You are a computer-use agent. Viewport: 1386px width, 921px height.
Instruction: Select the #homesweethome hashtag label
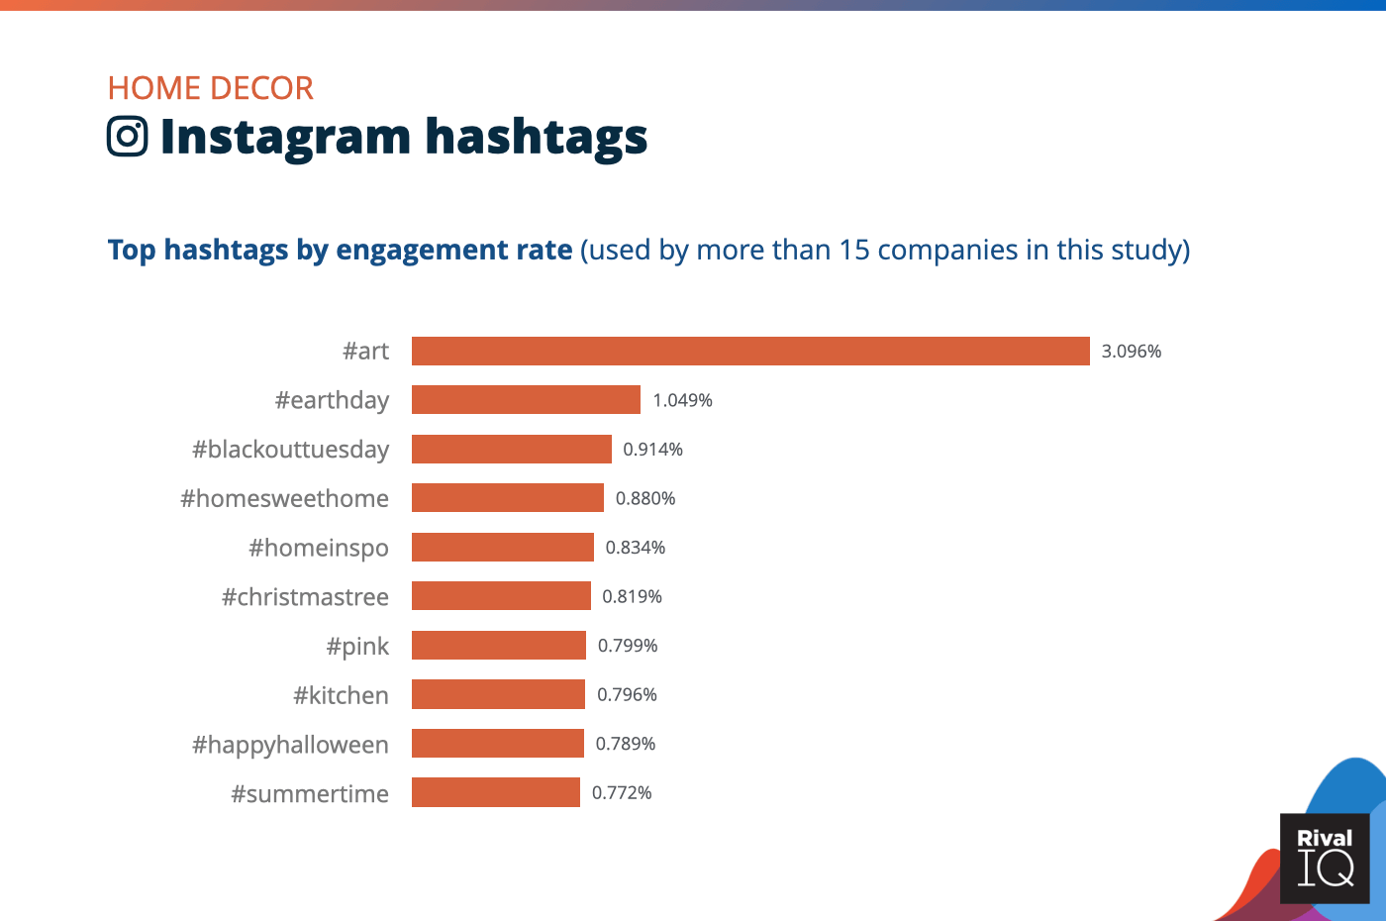tap(284, 498)
